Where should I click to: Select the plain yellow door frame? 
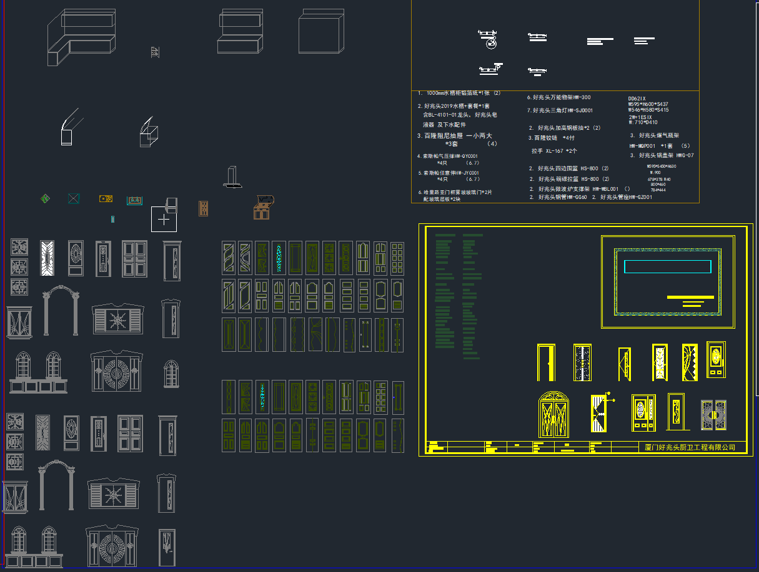coord(546,362)
